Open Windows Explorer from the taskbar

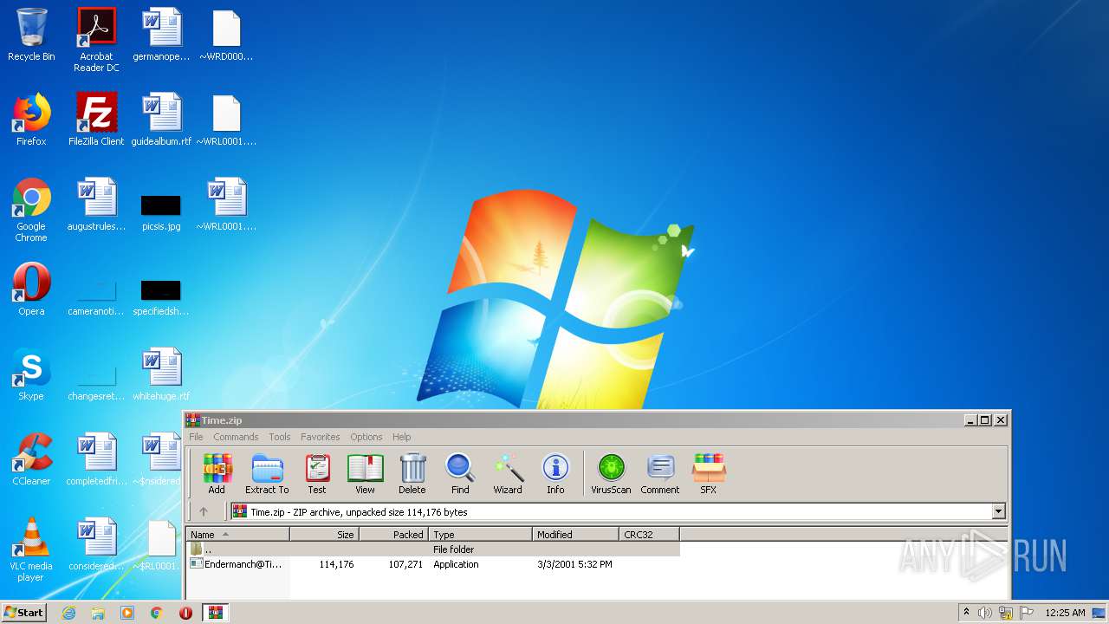pos(98,613)
